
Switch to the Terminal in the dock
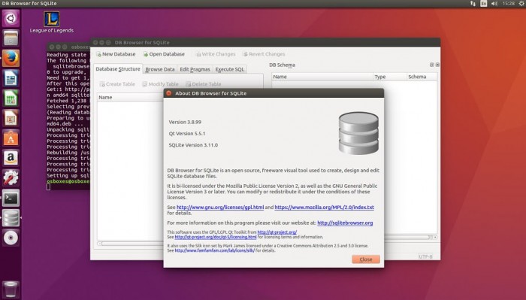tap(11, 198)
